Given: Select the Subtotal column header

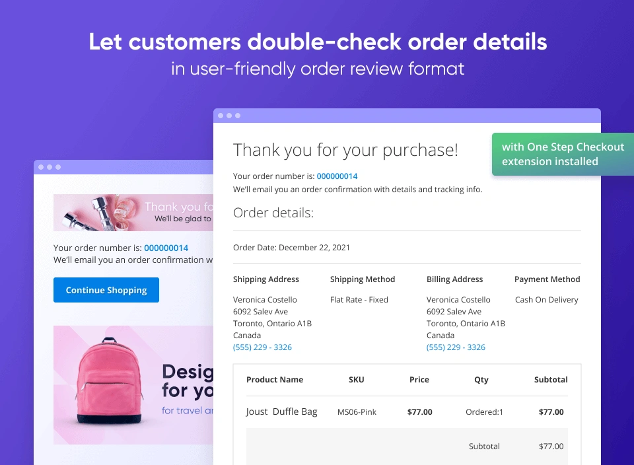Looking at the screenshot, I should click(550, 379).
